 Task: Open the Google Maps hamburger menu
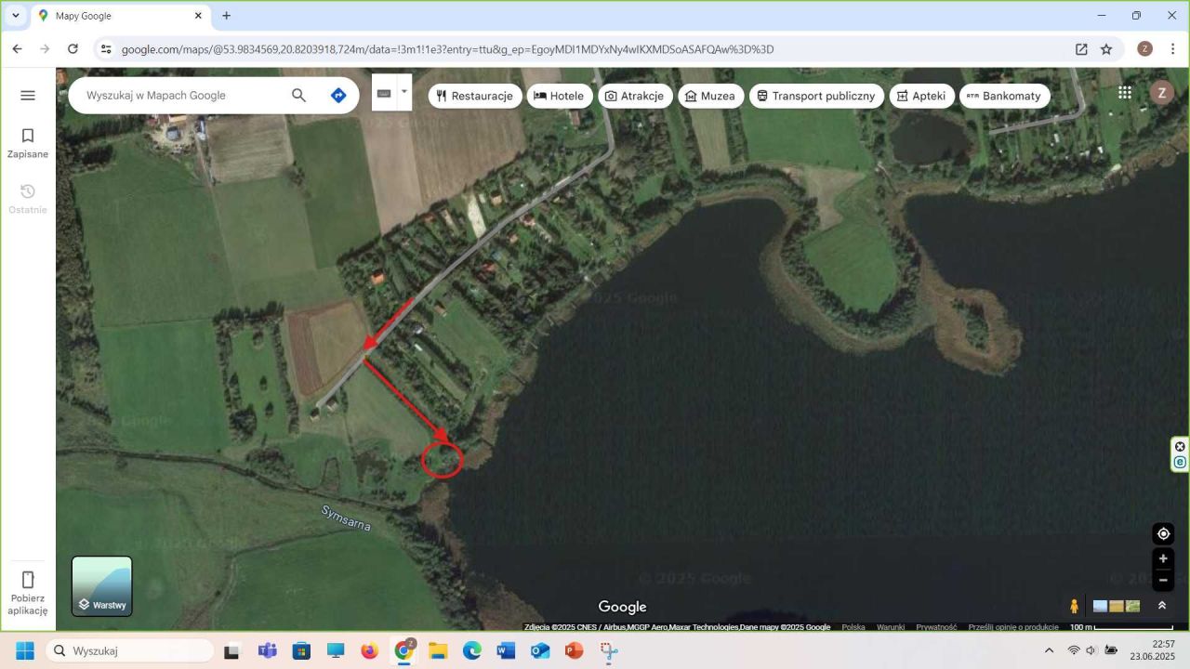coord(28,95)
